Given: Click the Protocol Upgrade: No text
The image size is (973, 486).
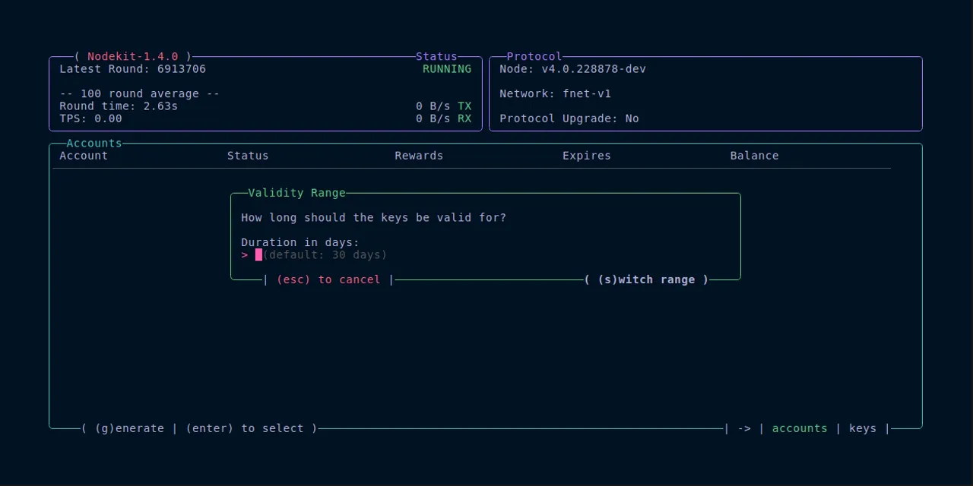Looking at the screenshot, I should [x=569, y=118].
